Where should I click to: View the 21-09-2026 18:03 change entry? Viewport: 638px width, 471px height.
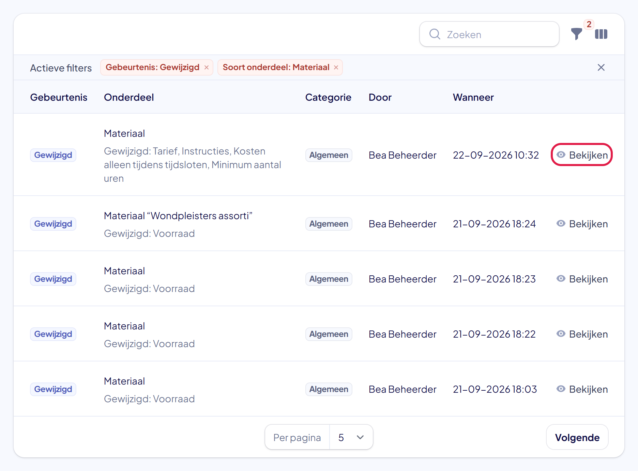(582, 389)
